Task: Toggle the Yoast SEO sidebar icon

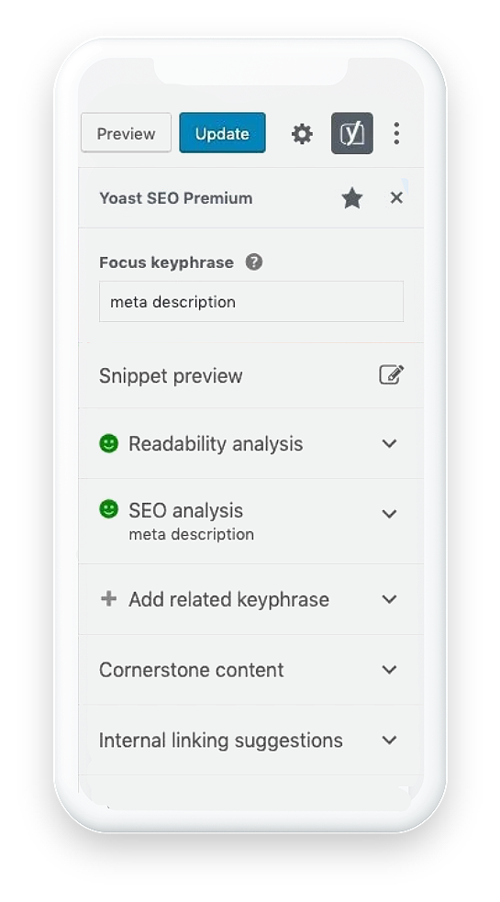Action: point(351,133)
